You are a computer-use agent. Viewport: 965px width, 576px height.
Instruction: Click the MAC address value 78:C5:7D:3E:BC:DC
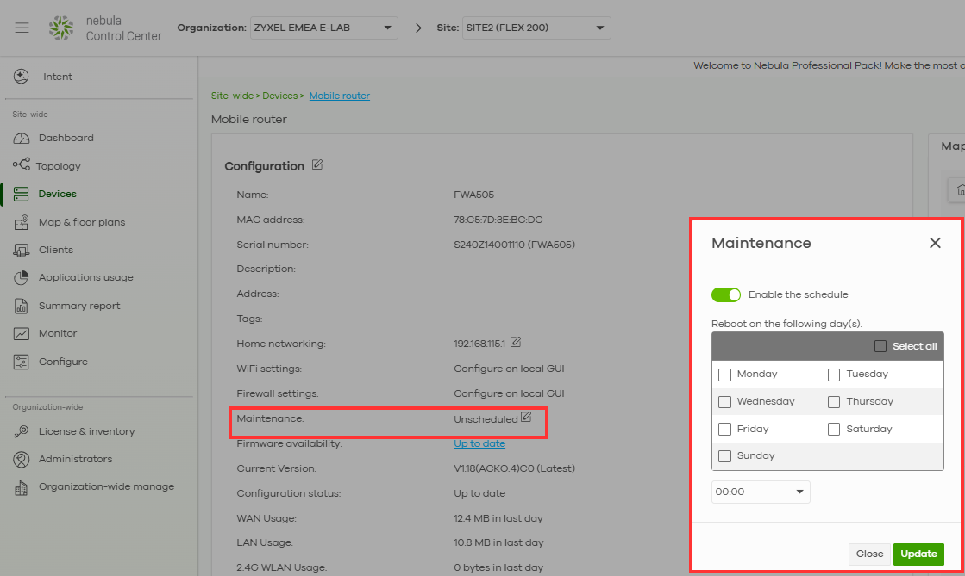[x=498, y=220]
